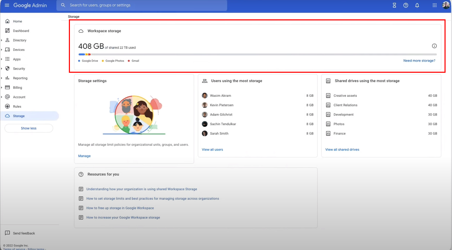The height and width of the screenshot is (250, 452).
Task: Select the Storage cloud icon in sidebar
Action: [x=8, y=116]
